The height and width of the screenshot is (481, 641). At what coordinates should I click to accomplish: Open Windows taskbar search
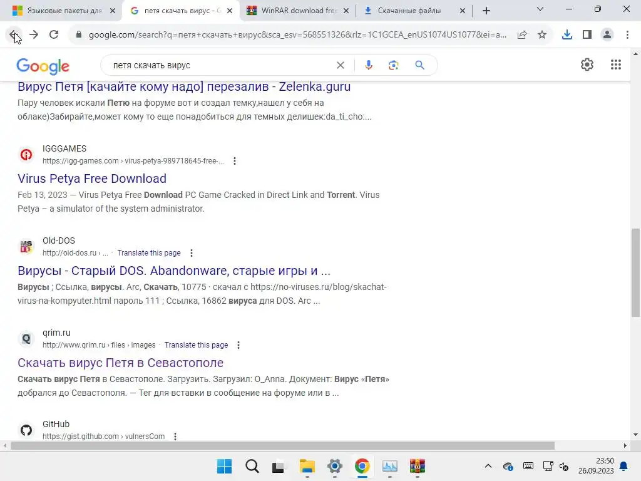pos(252,466)
